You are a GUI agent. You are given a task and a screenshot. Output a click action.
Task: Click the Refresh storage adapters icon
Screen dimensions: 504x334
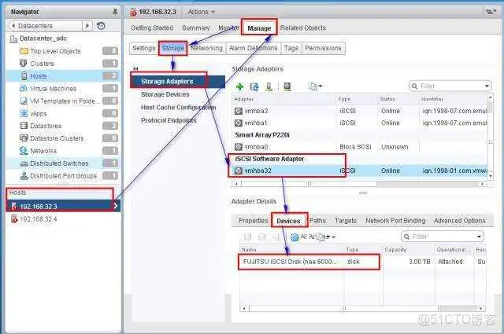254,86
